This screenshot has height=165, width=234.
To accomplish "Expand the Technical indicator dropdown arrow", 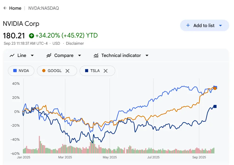I will [x=147, y=55].
